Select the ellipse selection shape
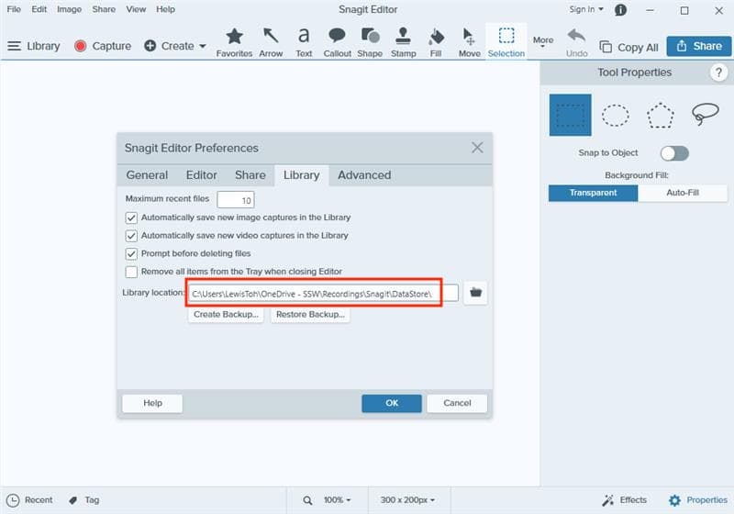This screenshot has height=514, width=734. coord(616,115)
